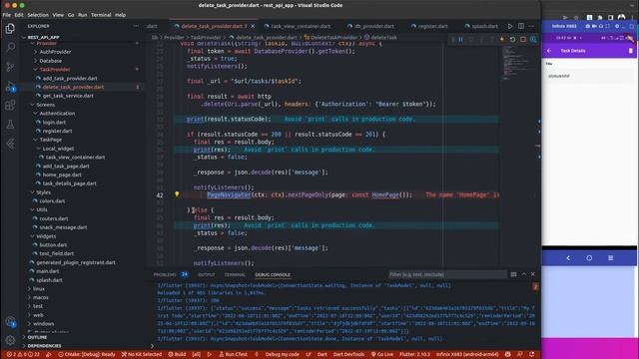Close the bottom panel
The image size is (639, 359).
tap(532, 274)
